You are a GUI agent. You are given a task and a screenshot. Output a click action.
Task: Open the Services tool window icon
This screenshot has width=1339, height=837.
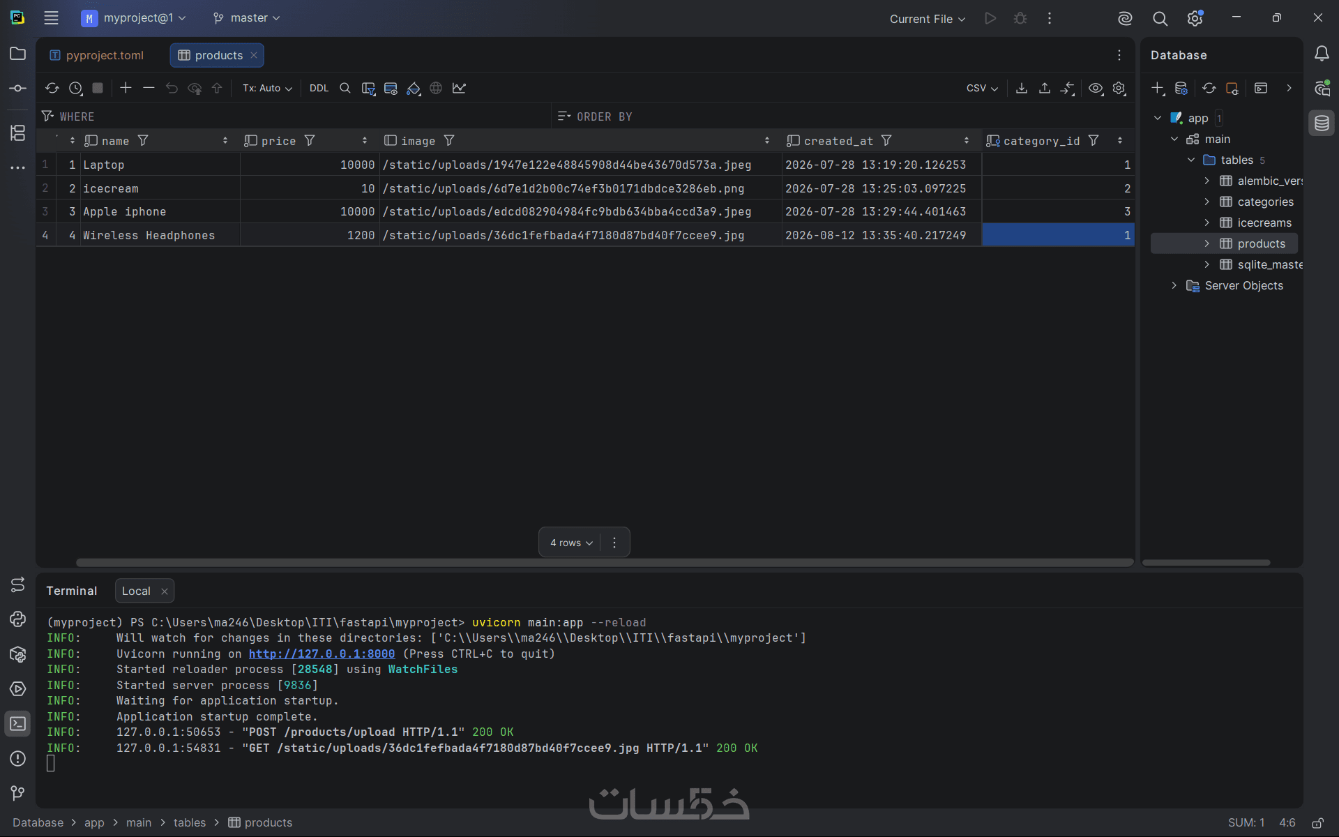(18, 688)
